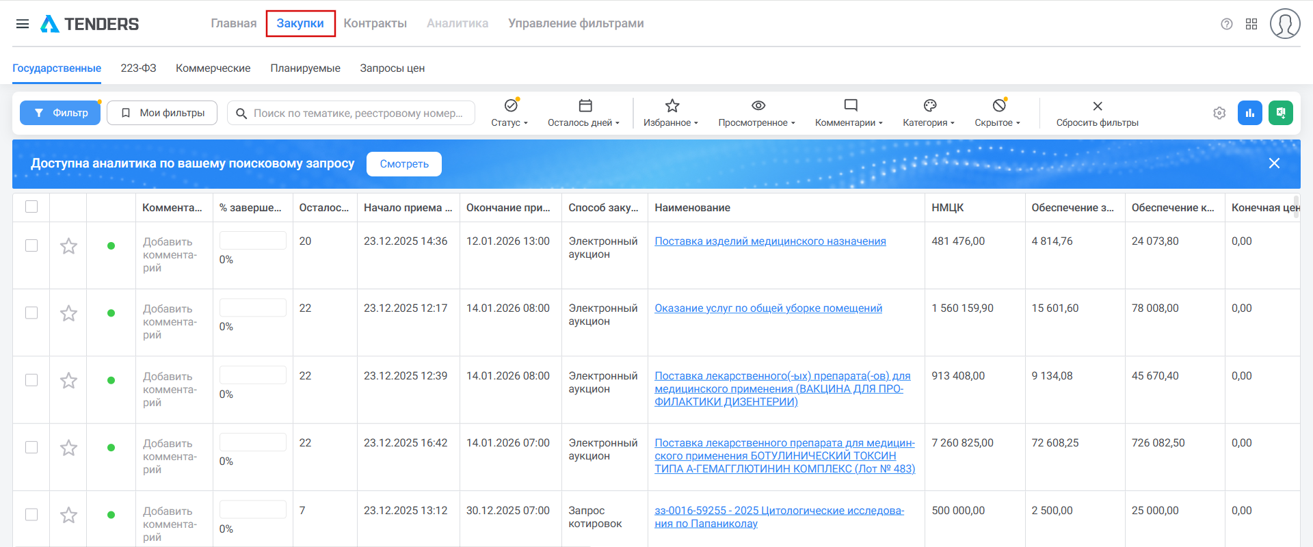
Task: Open table settings gear icon
Action: pos(1219,113)
